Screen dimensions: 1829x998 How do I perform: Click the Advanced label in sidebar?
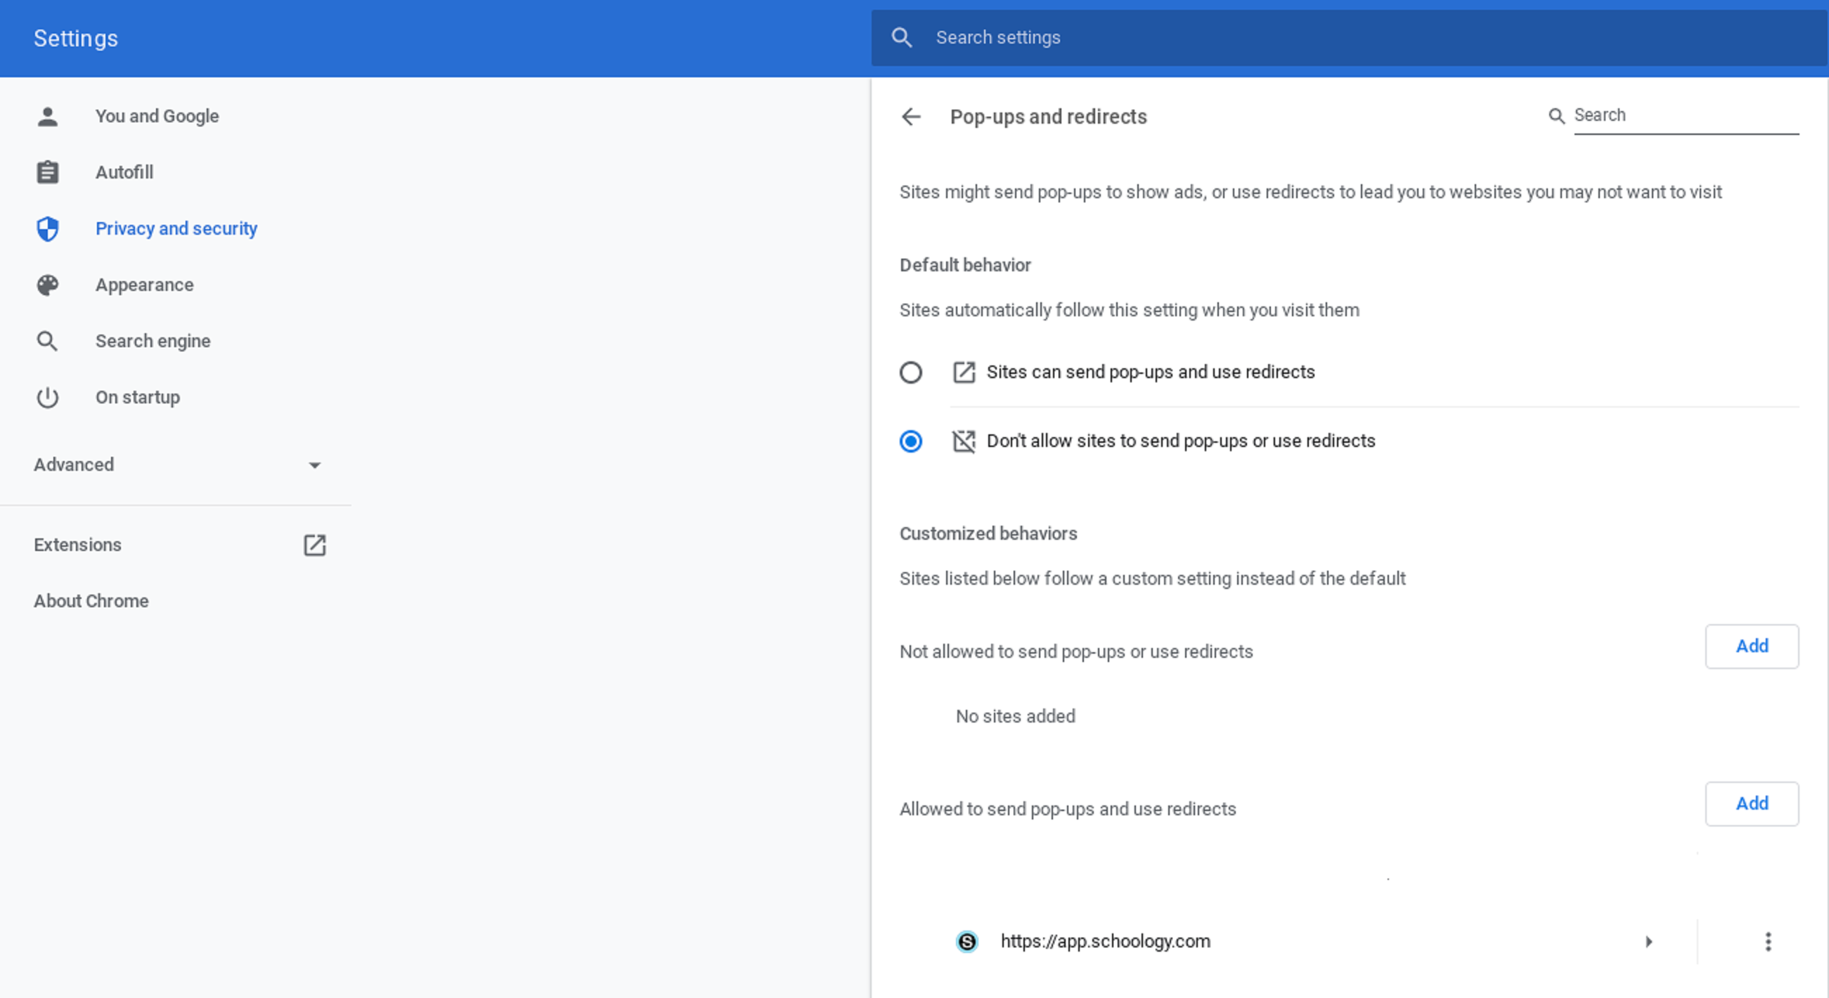[x=74, y=465]
